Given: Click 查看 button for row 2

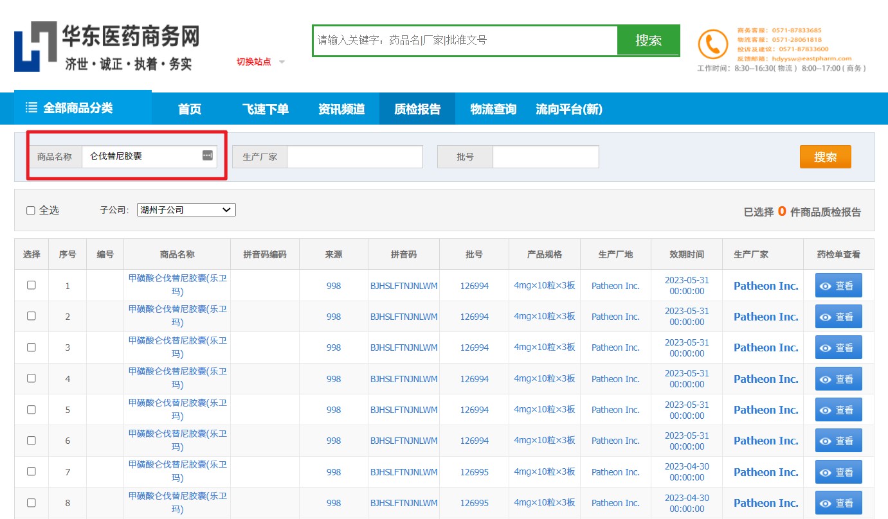Looking at the screenshot, I should 838,317.
